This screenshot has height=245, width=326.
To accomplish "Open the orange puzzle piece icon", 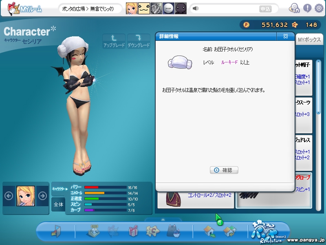I will pyautogui.click(x=152, y=231).
